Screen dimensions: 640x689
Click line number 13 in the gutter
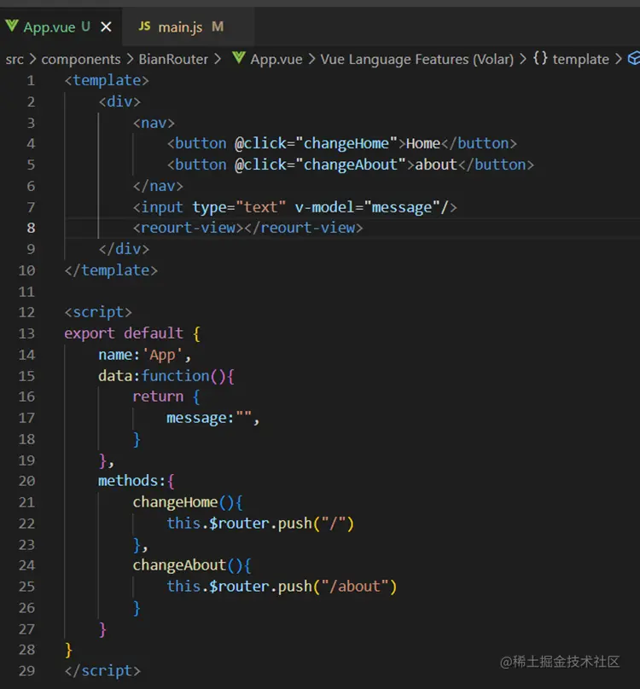26,333
